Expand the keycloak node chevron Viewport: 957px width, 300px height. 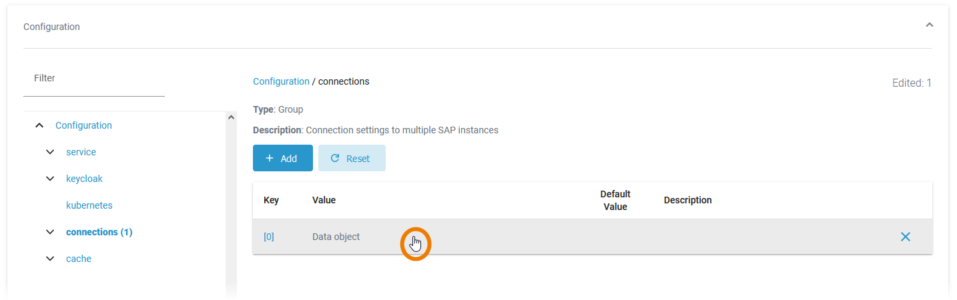(x=50, y=179)
